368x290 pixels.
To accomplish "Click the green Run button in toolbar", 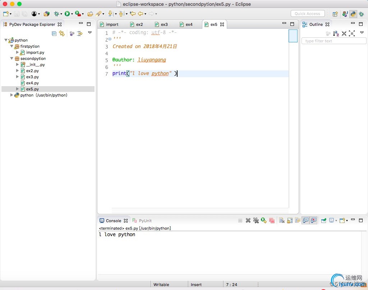I will pos(67,14).
